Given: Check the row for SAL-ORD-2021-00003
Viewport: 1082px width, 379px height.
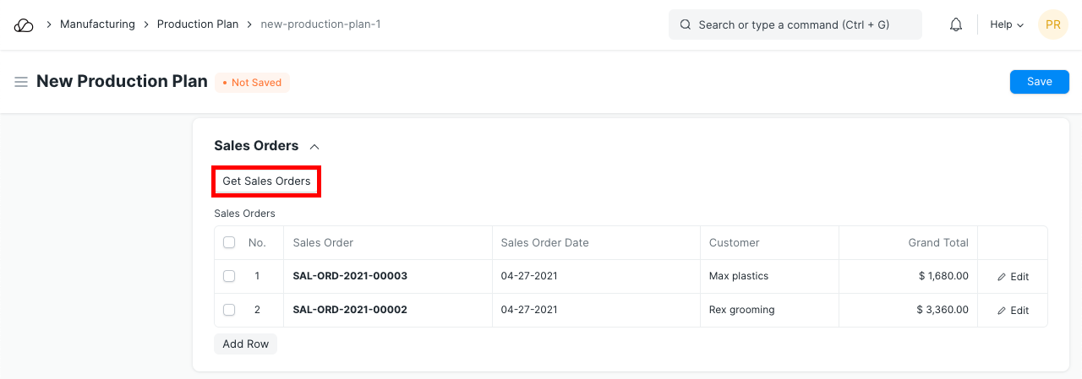Looking at the screenshot, I should tap(229, 276).
